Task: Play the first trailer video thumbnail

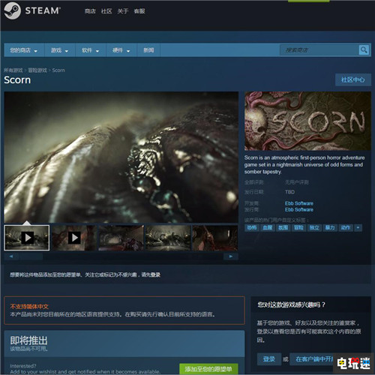Action: [x=27, y=238]
